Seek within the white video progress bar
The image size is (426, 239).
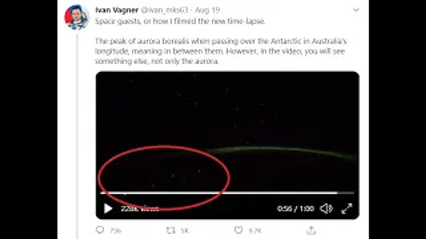(x=219, y=193)
